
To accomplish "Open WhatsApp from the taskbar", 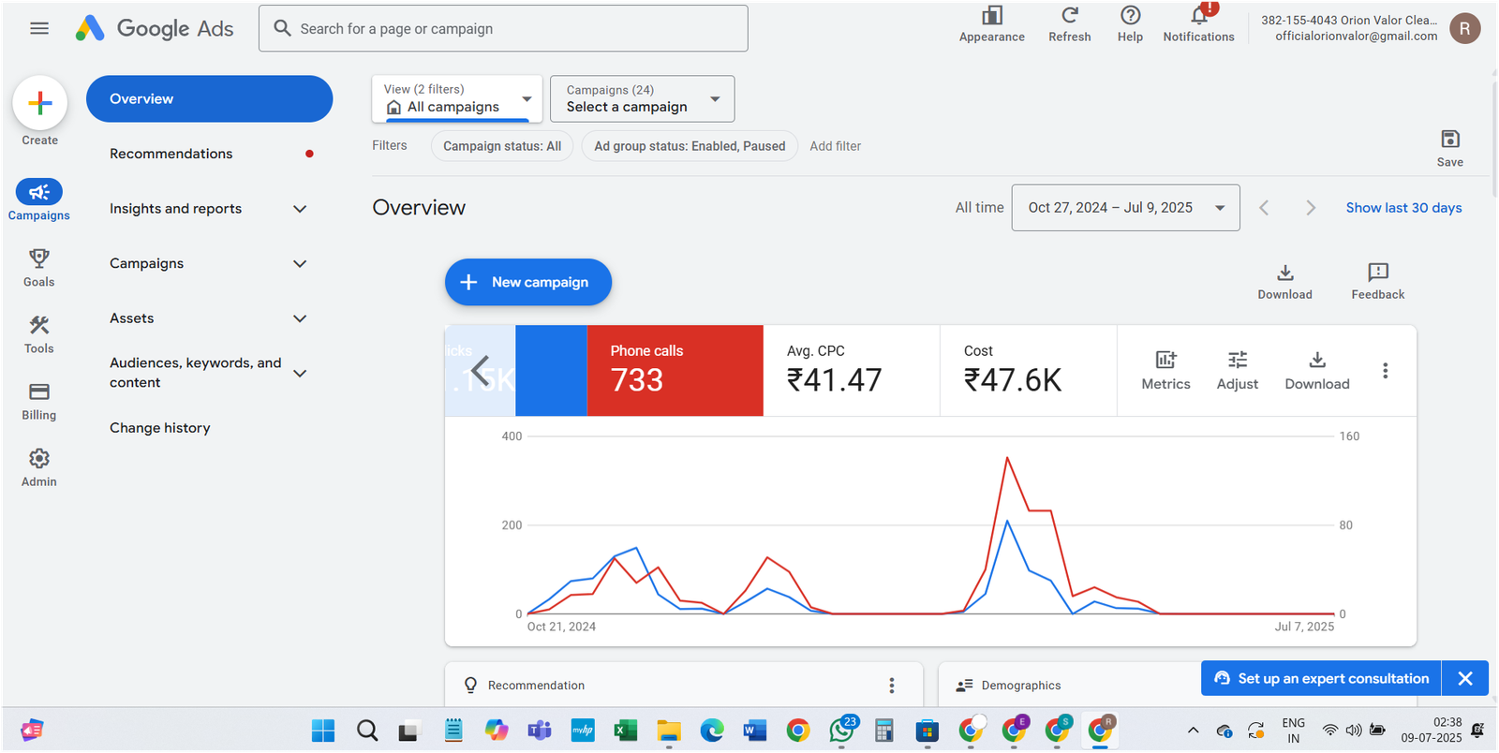I will (841, 731).
